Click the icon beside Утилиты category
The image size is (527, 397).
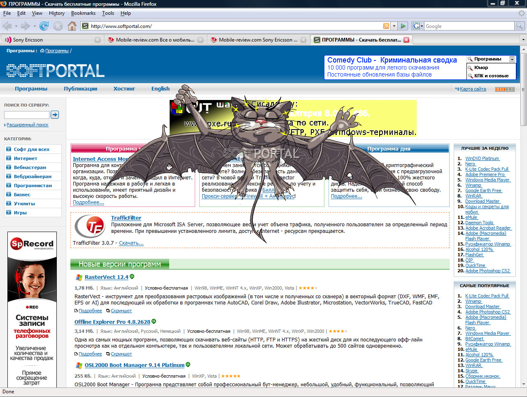[9, 203]
